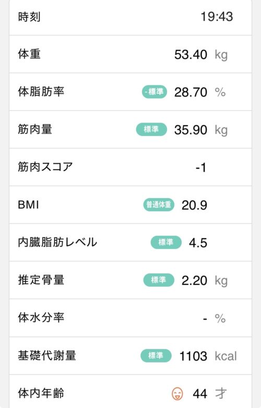Open the 時刻 row
This screenshot has height=408, width=261.
point(130,17)
